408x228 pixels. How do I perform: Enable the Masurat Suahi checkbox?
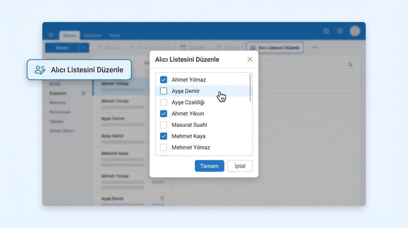[163, 125]
